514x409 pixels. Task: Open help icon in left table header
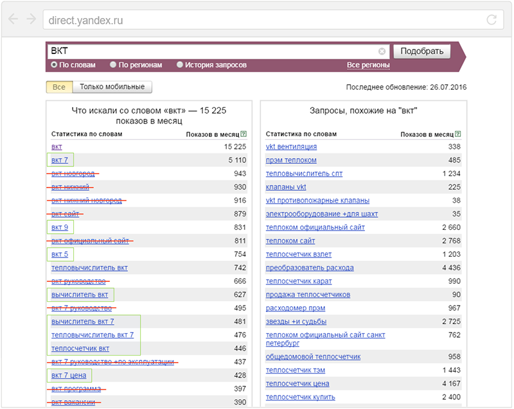point(244,134)
